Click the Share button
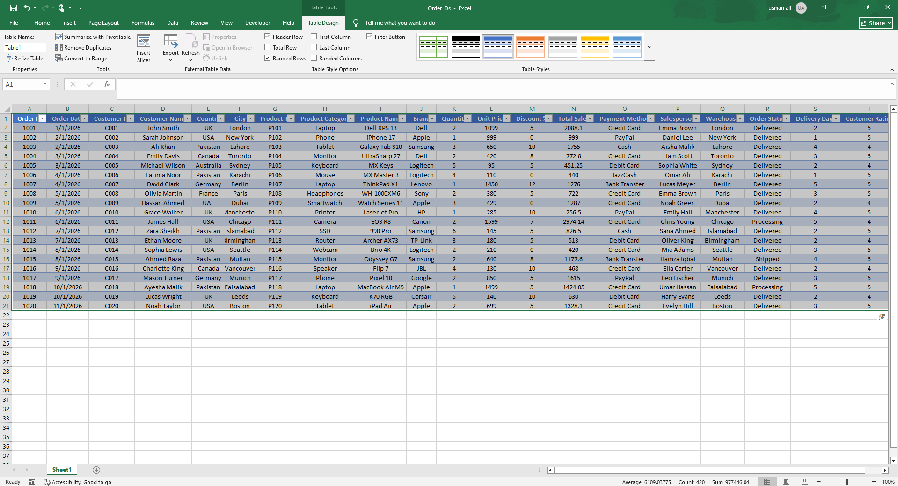Screen dimensions: 898x486 pos(876,23)
